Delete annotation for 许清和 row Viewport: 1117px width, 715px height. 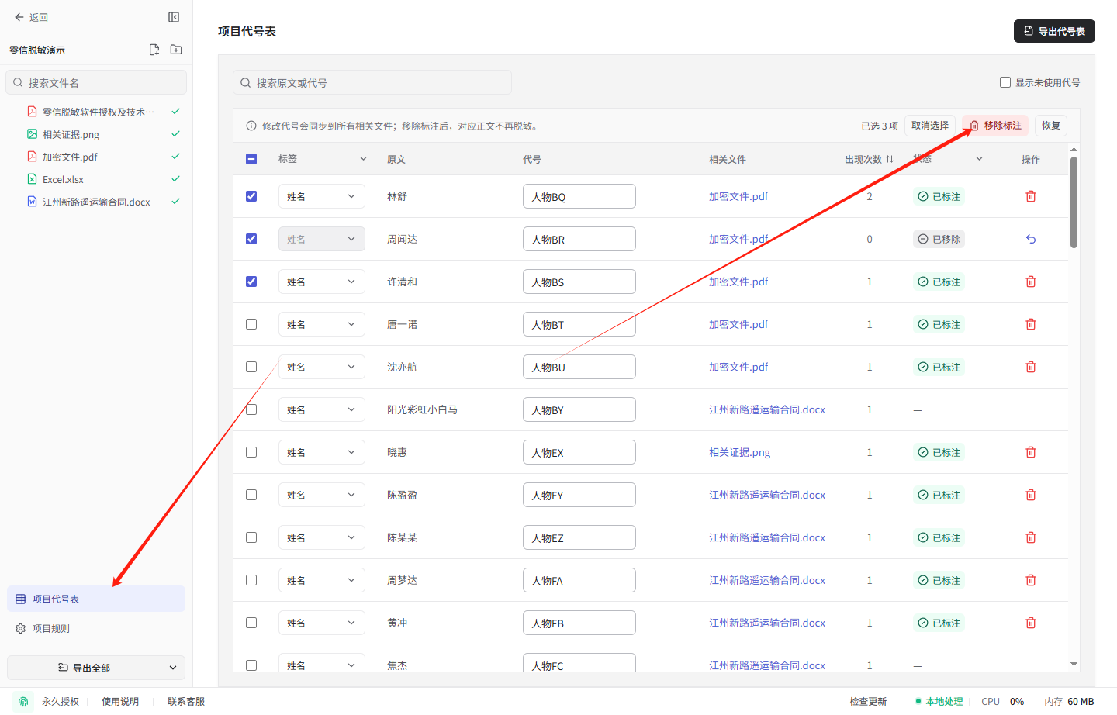click(x=1031, y=282)
